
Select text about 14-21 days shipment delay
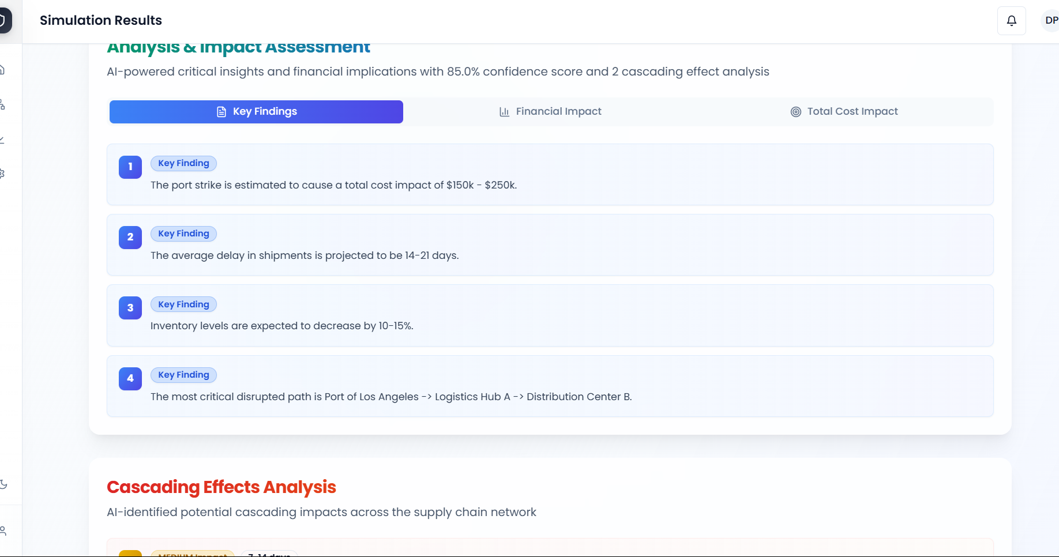click(305, 255)
